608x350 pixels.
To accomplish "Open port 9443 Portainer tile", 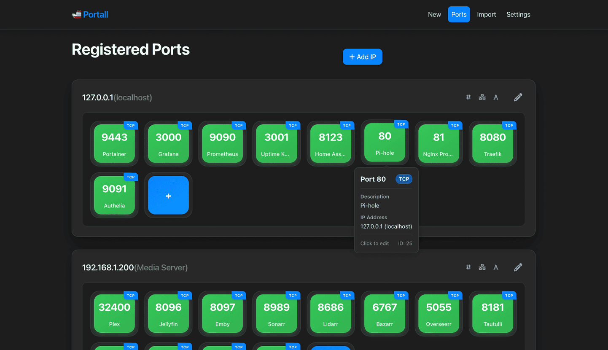I will pos(114,143).
